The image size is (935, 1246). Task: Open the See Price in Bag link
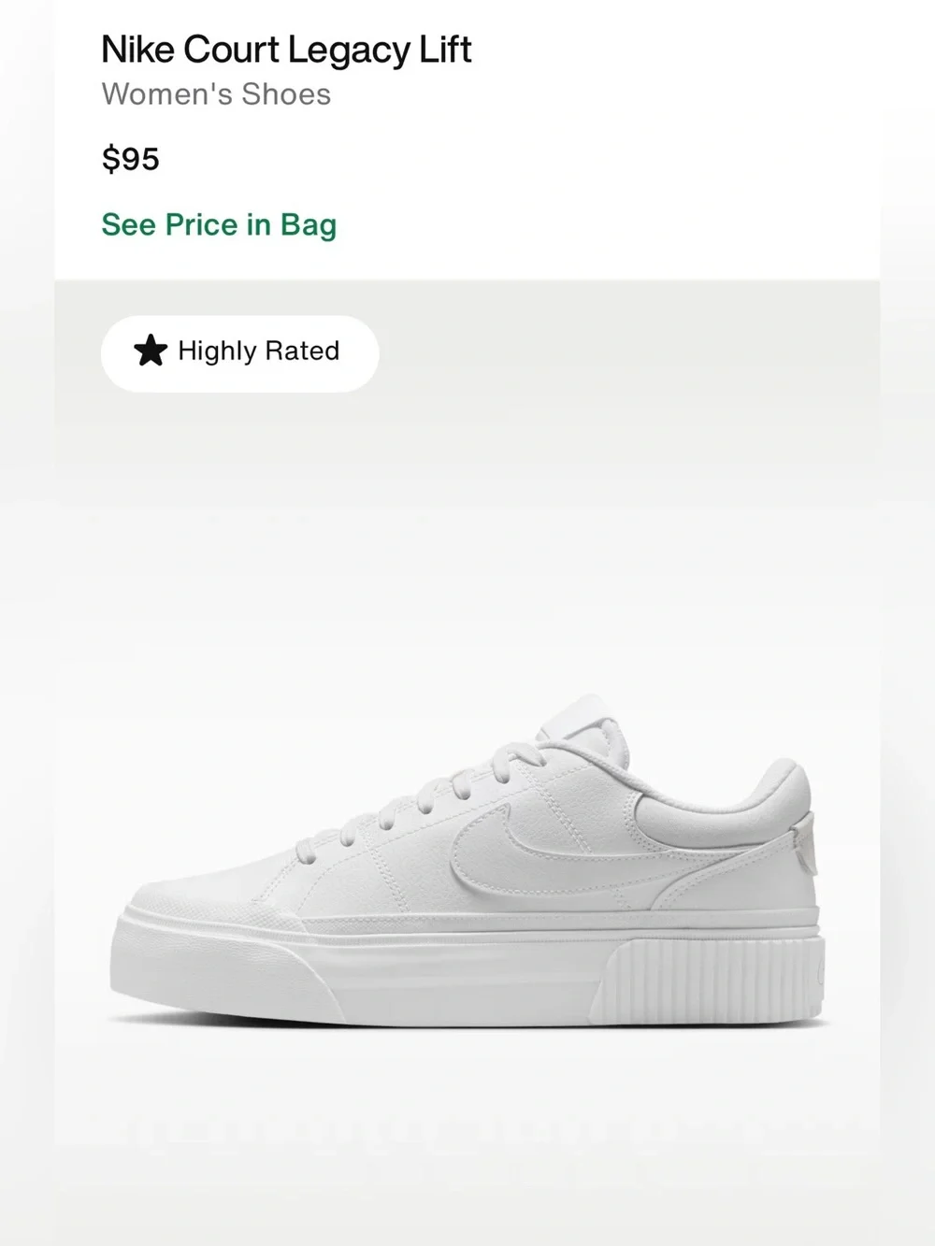(219, 225)
